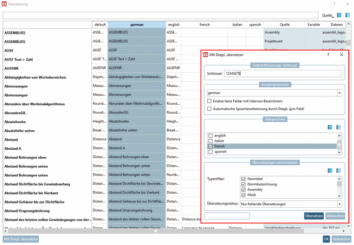Screen dimensions: 354x245
Task: Check italian as target language
Action: pos(211,141)
